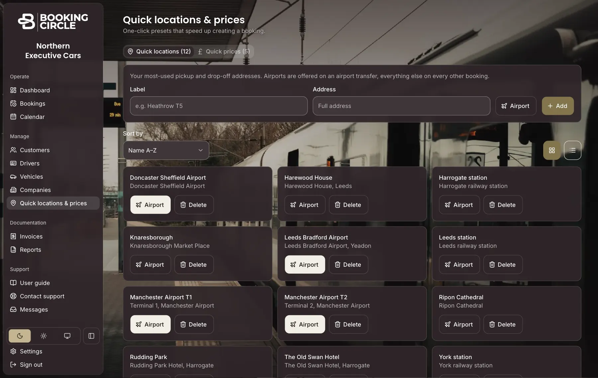This screenshot has width=598, height=378.
Task: Toggle Airport on Manchester Airport T1 card
Action: [x=150, y=324]
